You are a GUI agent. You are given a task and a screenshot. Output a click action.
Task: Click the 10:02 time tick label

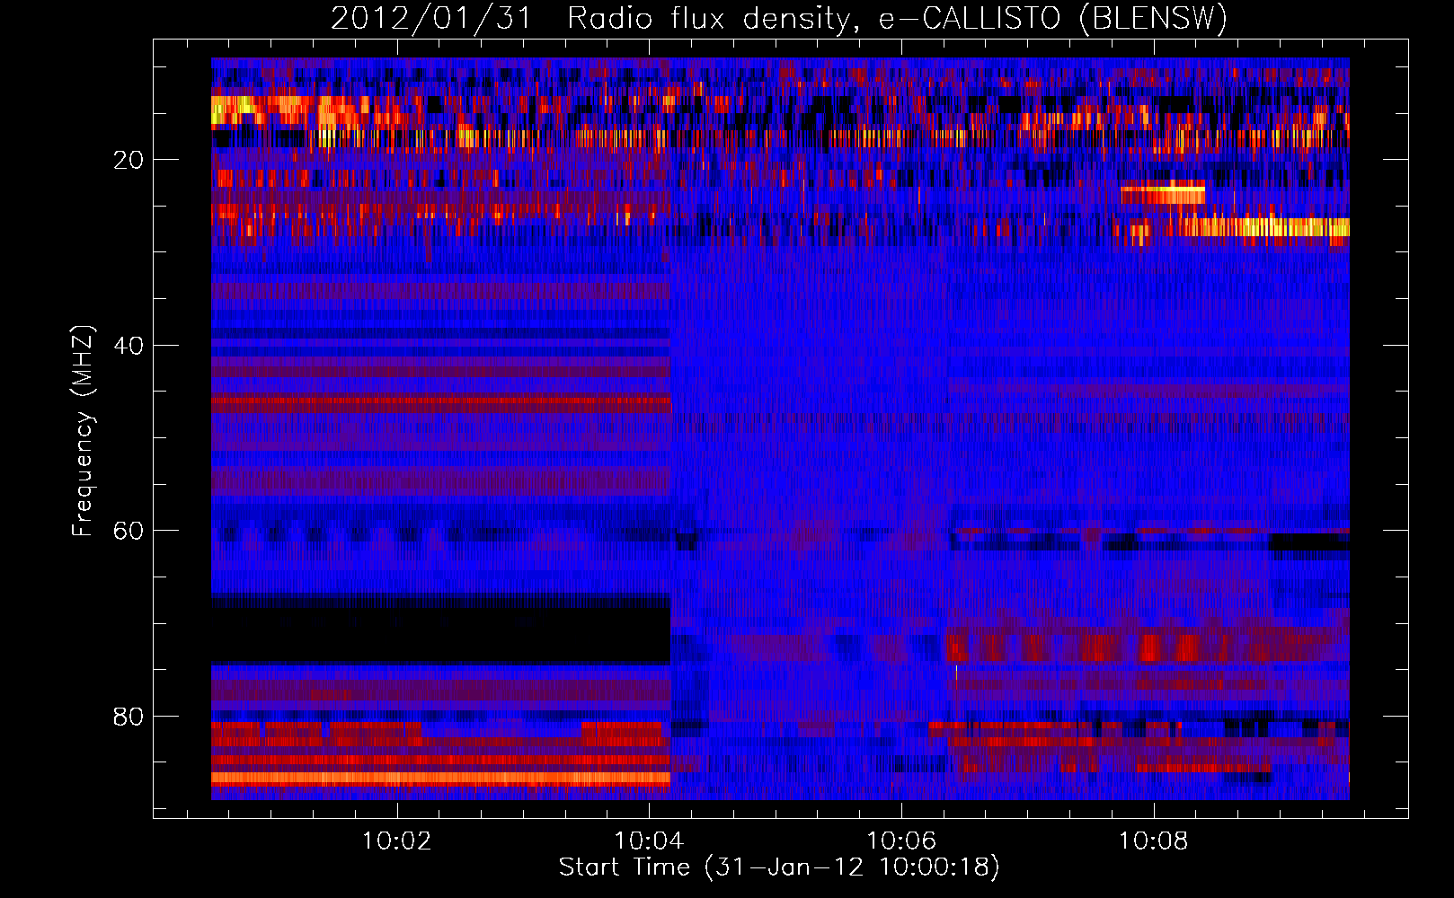396,841
